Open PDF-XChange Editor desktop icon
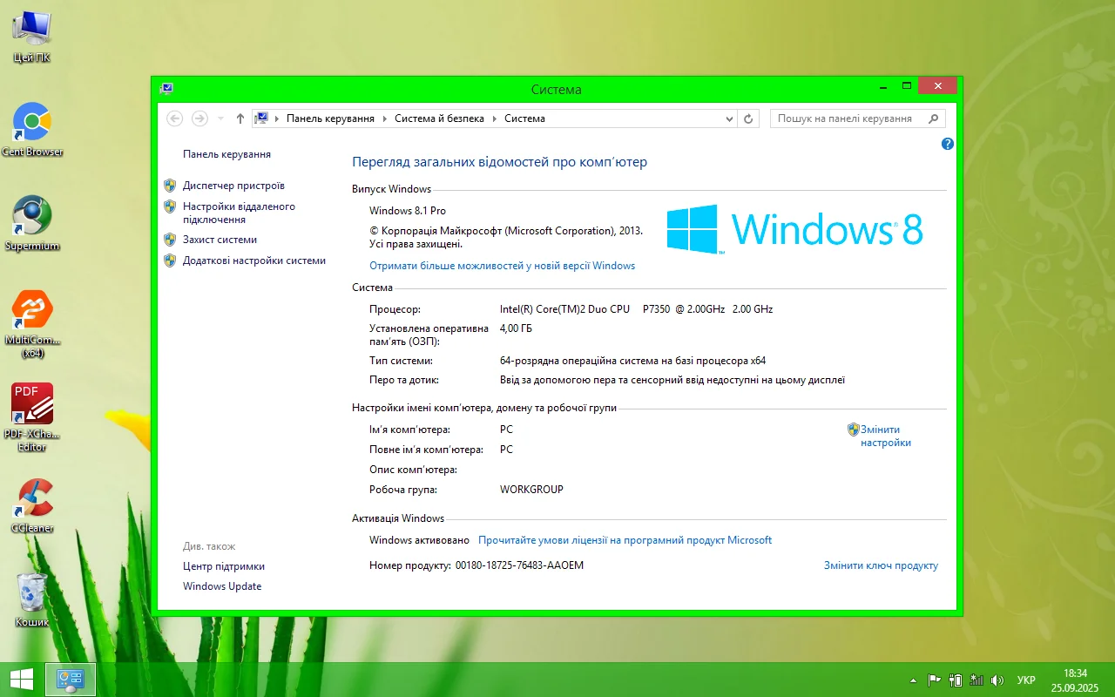Image resolution: width=1115 pixels, height=697 pixels. click(x=32, y=405)
